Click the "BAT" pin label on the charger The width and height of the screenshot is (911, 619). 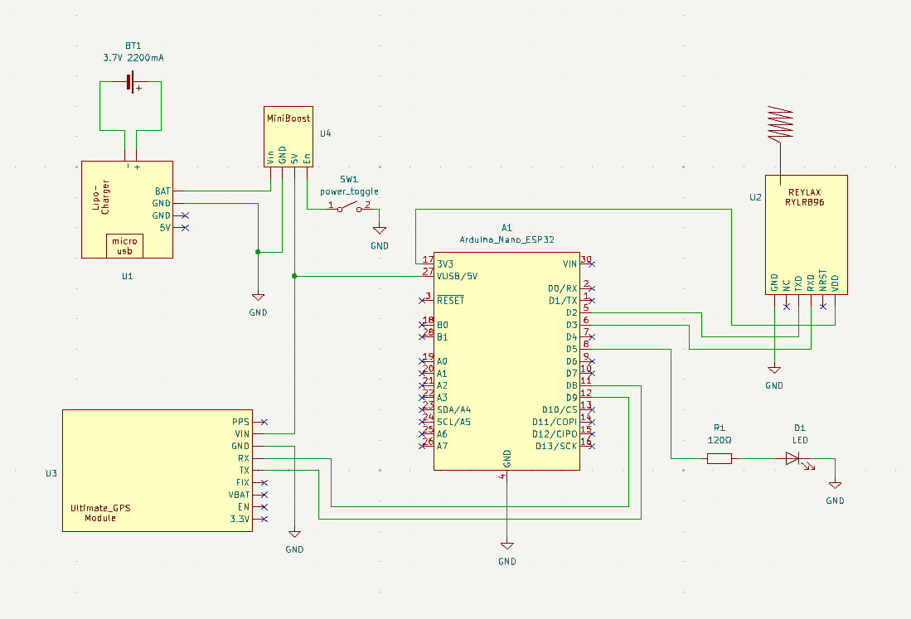(162, 191)
